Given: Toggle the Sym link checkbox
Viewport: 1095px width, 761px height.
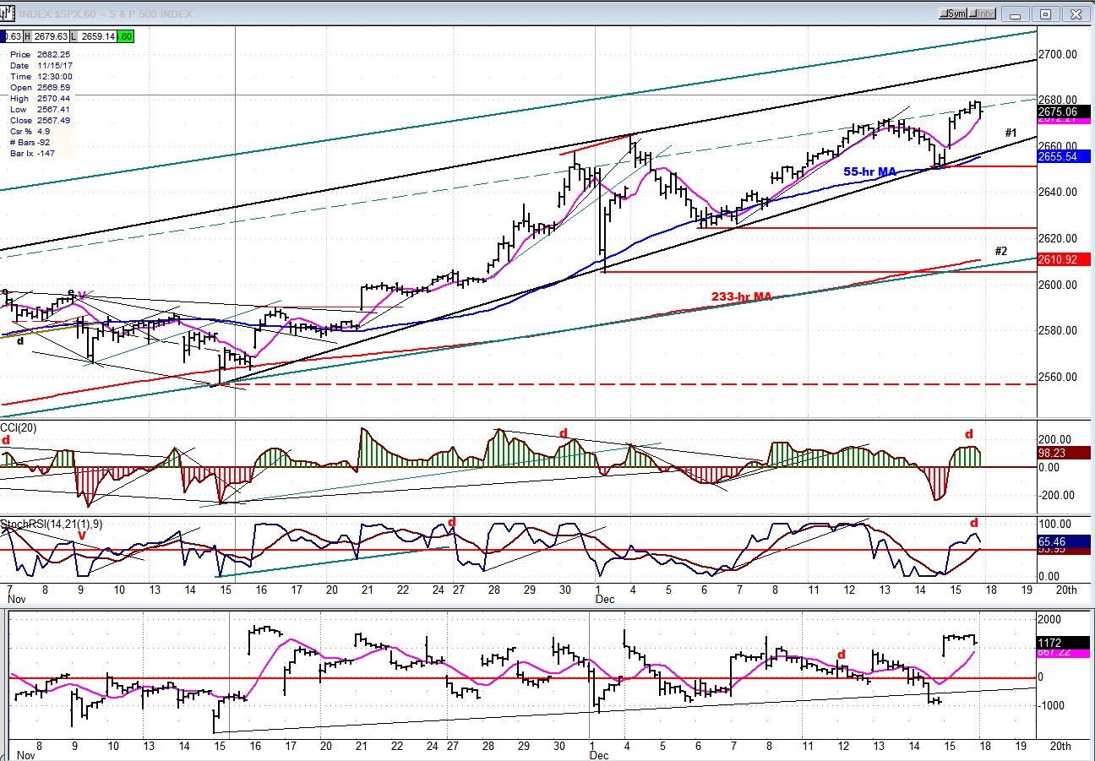Looking at the screenshot, I should click(945, 14).
